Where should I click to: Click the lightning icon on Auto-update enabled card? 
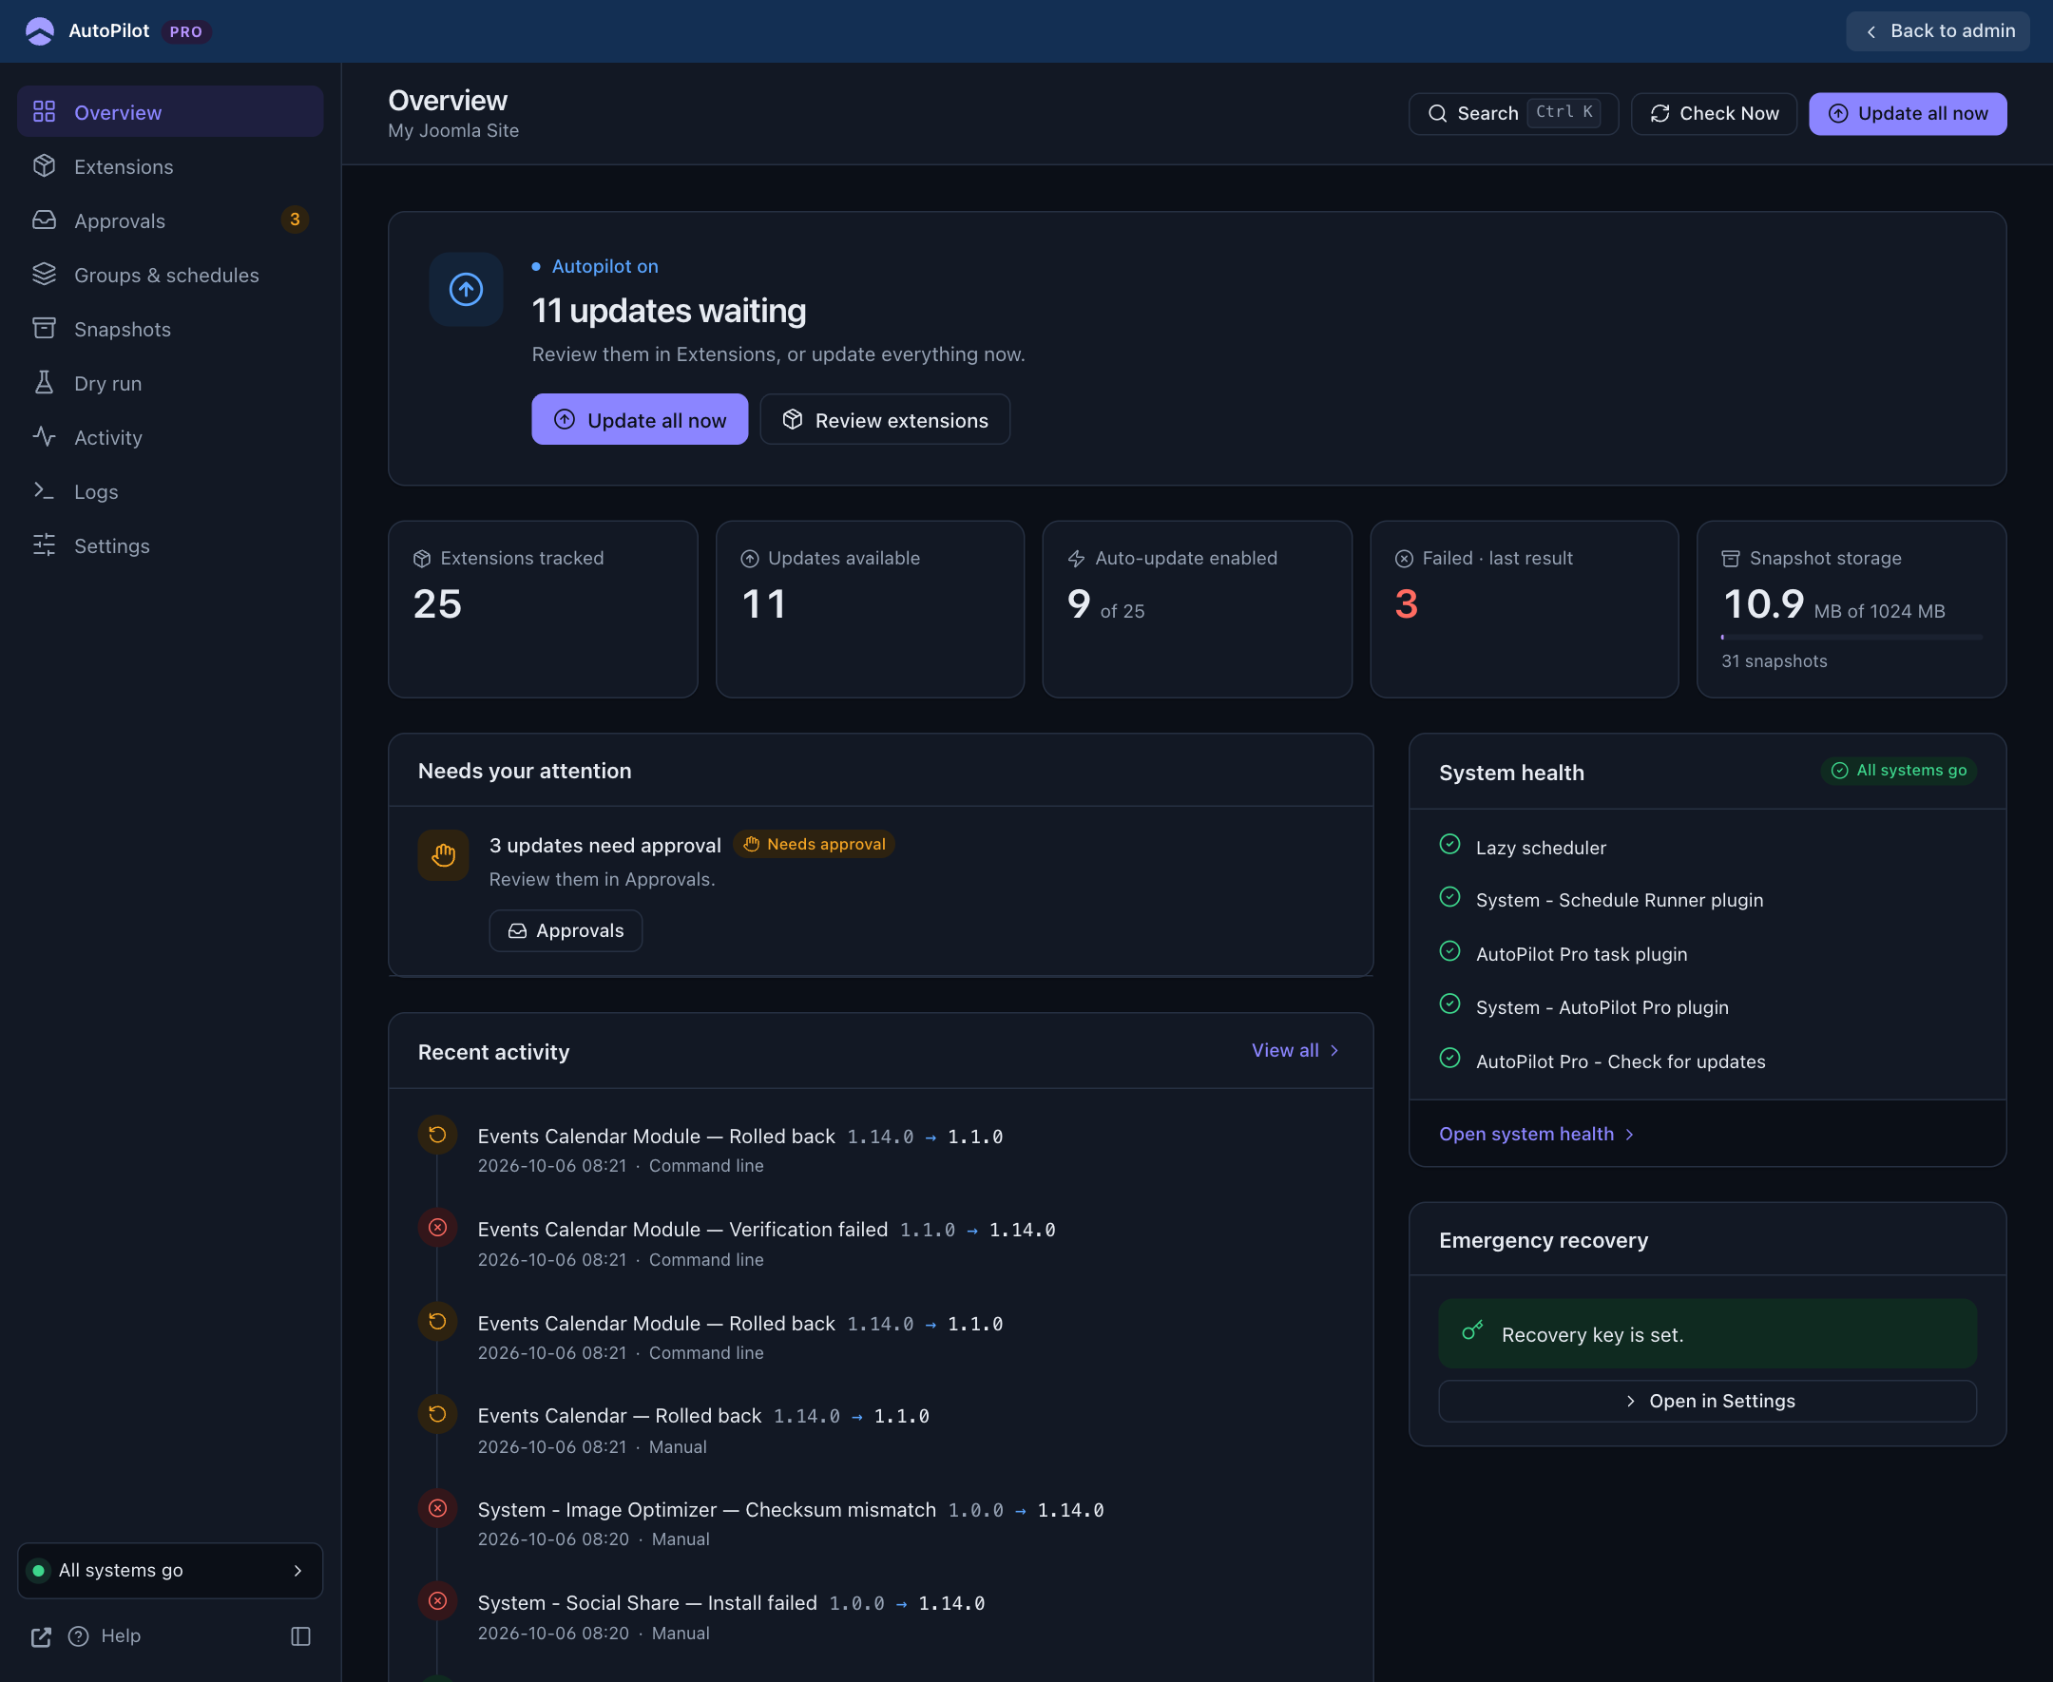(x=1076, y=559)
